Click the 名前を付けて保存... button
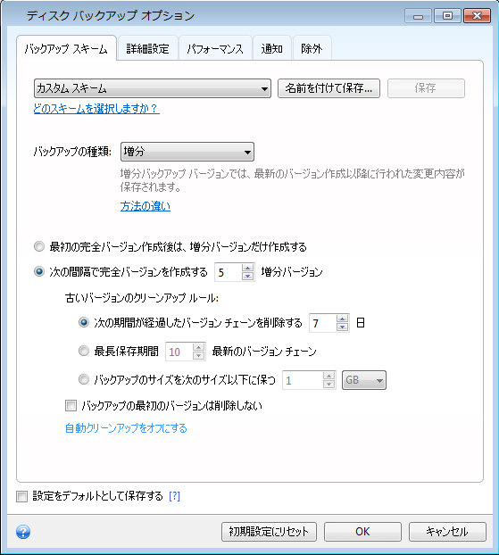499x555 pixels. [329, 88]
